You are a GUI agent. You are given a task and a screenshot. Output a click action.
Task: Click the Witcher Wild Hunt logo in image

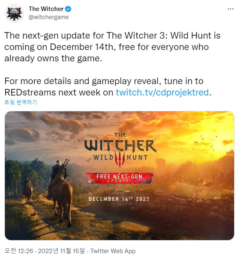[x=120, y=150]
